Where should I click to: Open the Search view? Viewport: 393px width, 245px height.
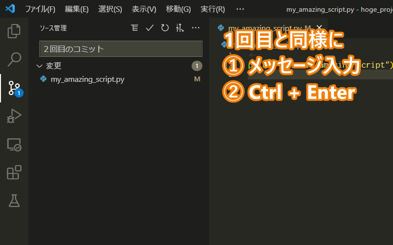(14, 59)
